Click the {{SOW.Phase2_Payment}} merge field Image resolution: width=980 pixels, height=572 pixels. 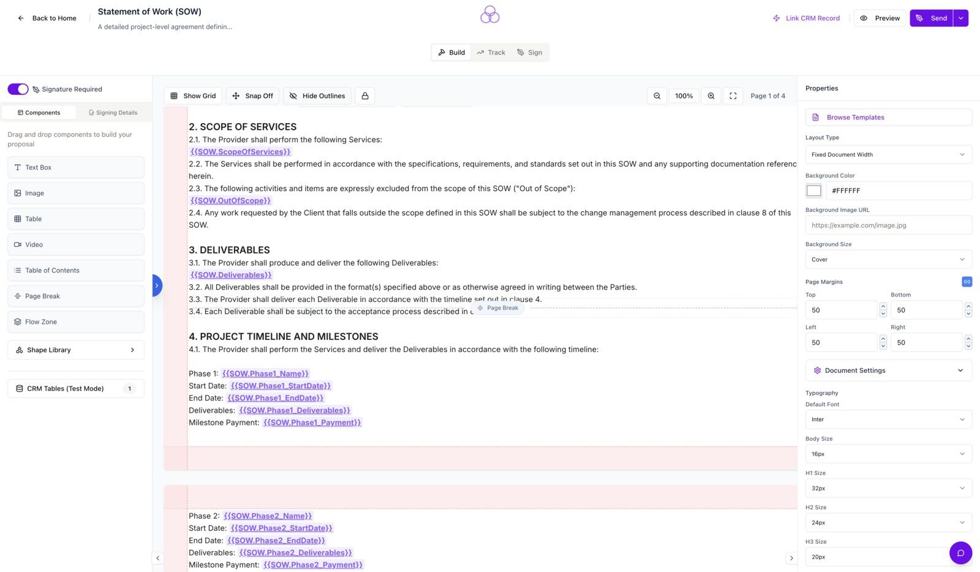tap(313, 565)
